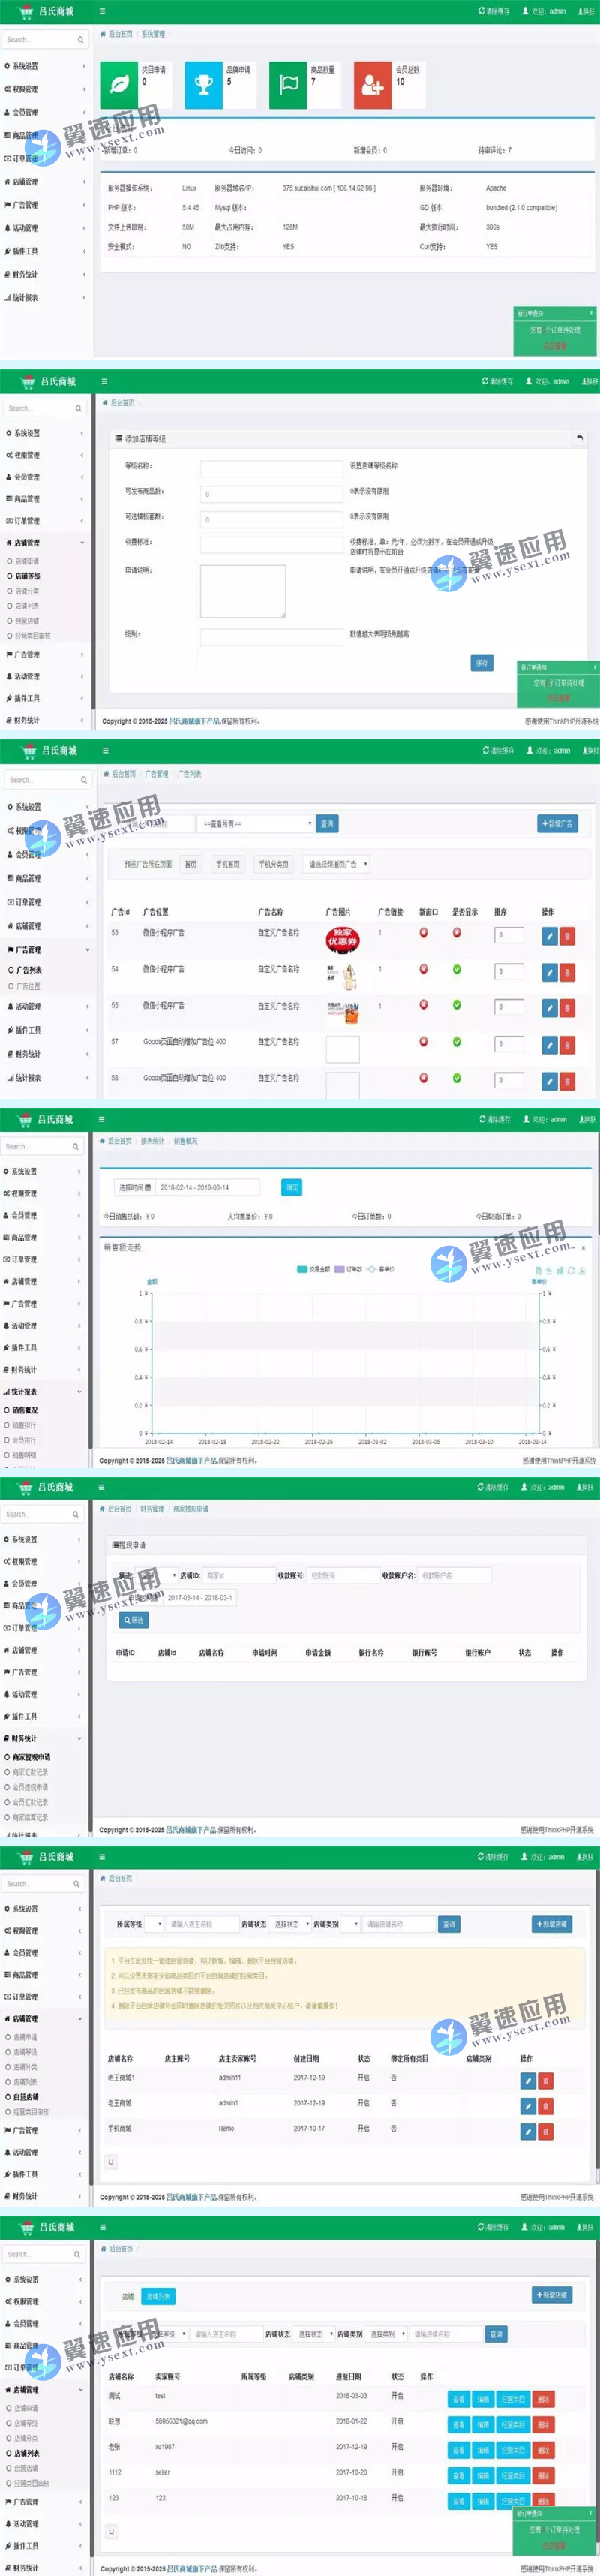600x2576 pixels.
Task: Click the 类目申请 leaf icon tile
Action: pyautogui.click(x=120, y=85)
